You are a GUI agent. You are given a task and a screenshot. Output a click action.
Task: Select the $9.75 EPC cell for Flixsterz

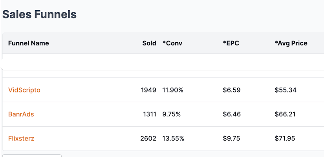(x=231, y=138)
